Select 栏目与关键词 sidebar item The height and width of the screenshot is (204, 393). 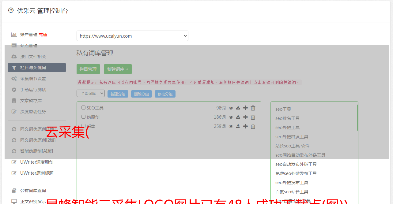(37, 68)
